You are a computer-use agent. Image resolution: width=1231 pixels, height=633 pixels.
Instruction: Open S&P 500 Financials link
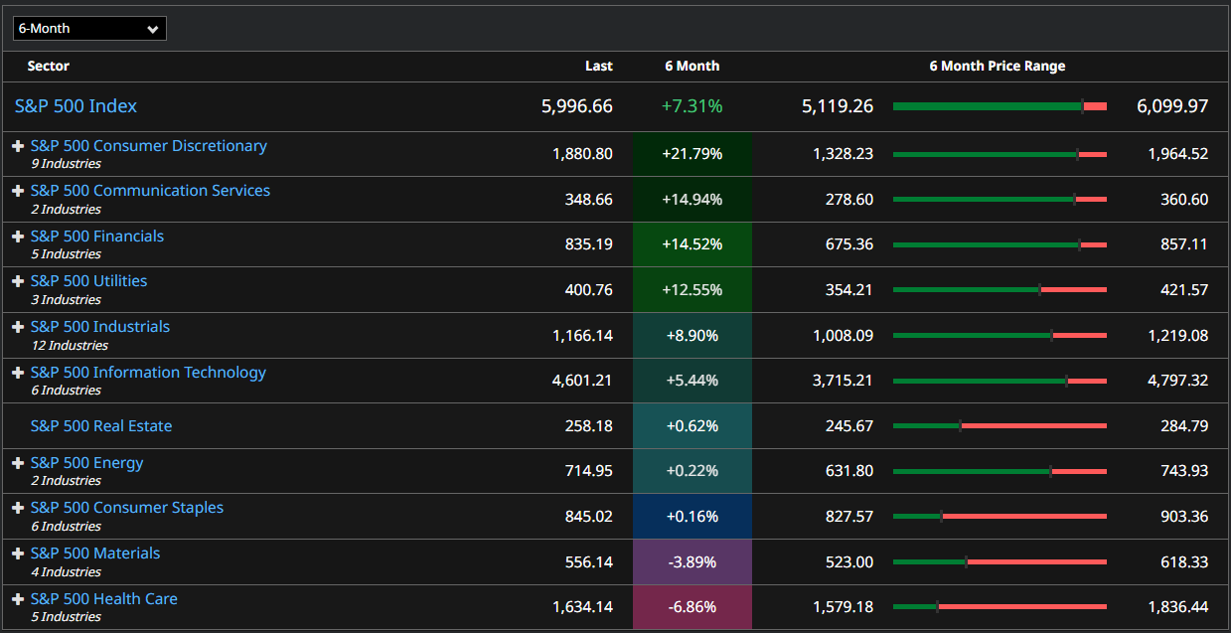click(97, 236)
